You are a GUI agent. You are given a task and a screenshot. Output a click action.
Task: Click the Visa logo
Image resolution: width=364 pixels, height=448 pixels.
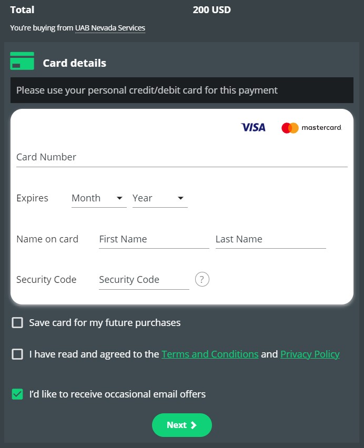(x=253, y=127)
